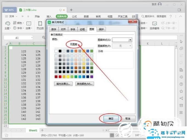Add a new sheet next to Sheet1
Image resolution: width=187 pixels, height=140 pixels.
[x=42, y=130]
